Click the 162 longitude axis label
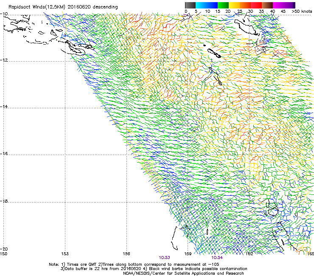 coord(250,254)
